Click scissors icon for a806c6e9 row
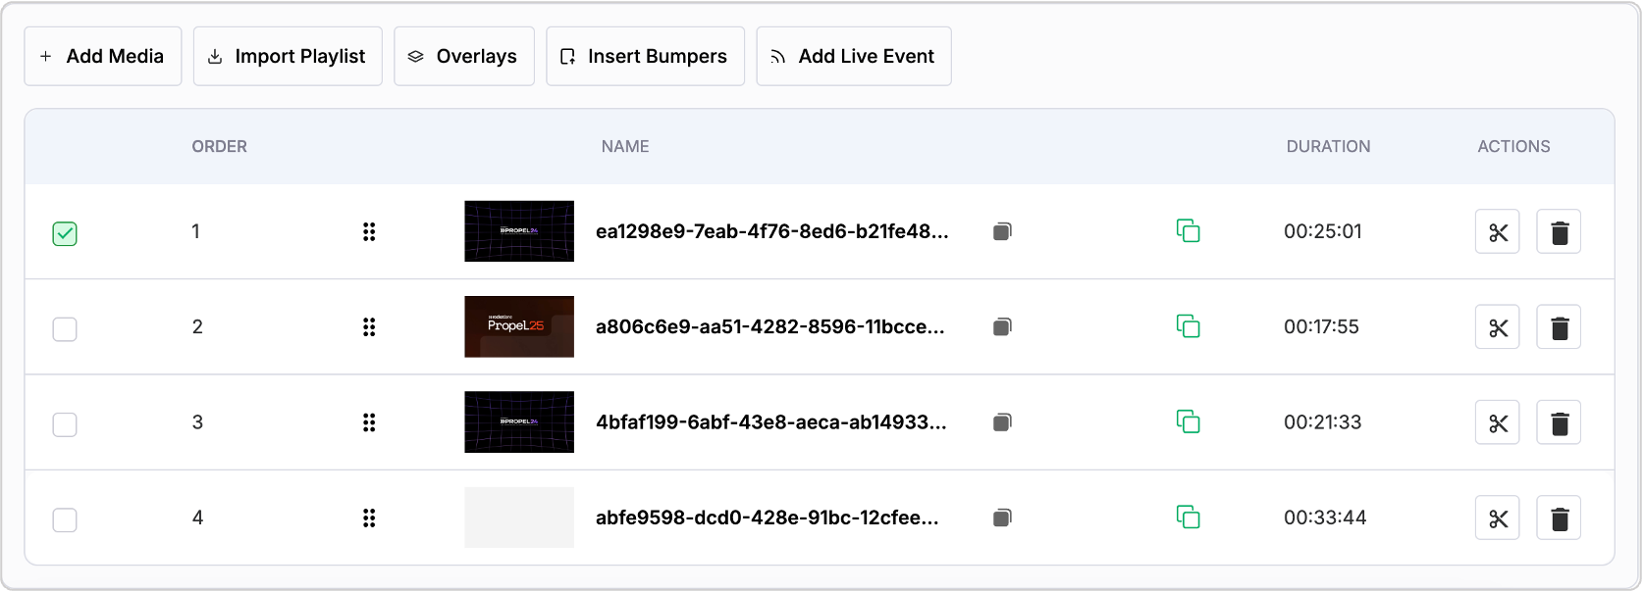 click(x=1498, y=327)
